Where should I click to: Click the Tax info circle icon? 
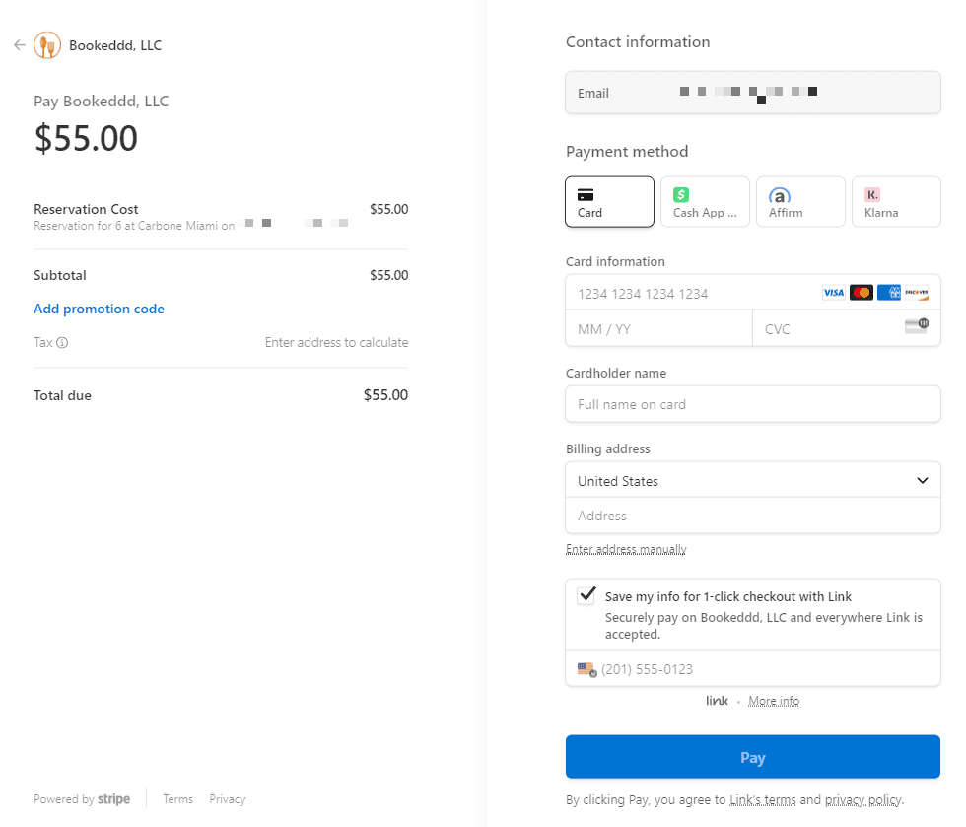coord(64,342)
